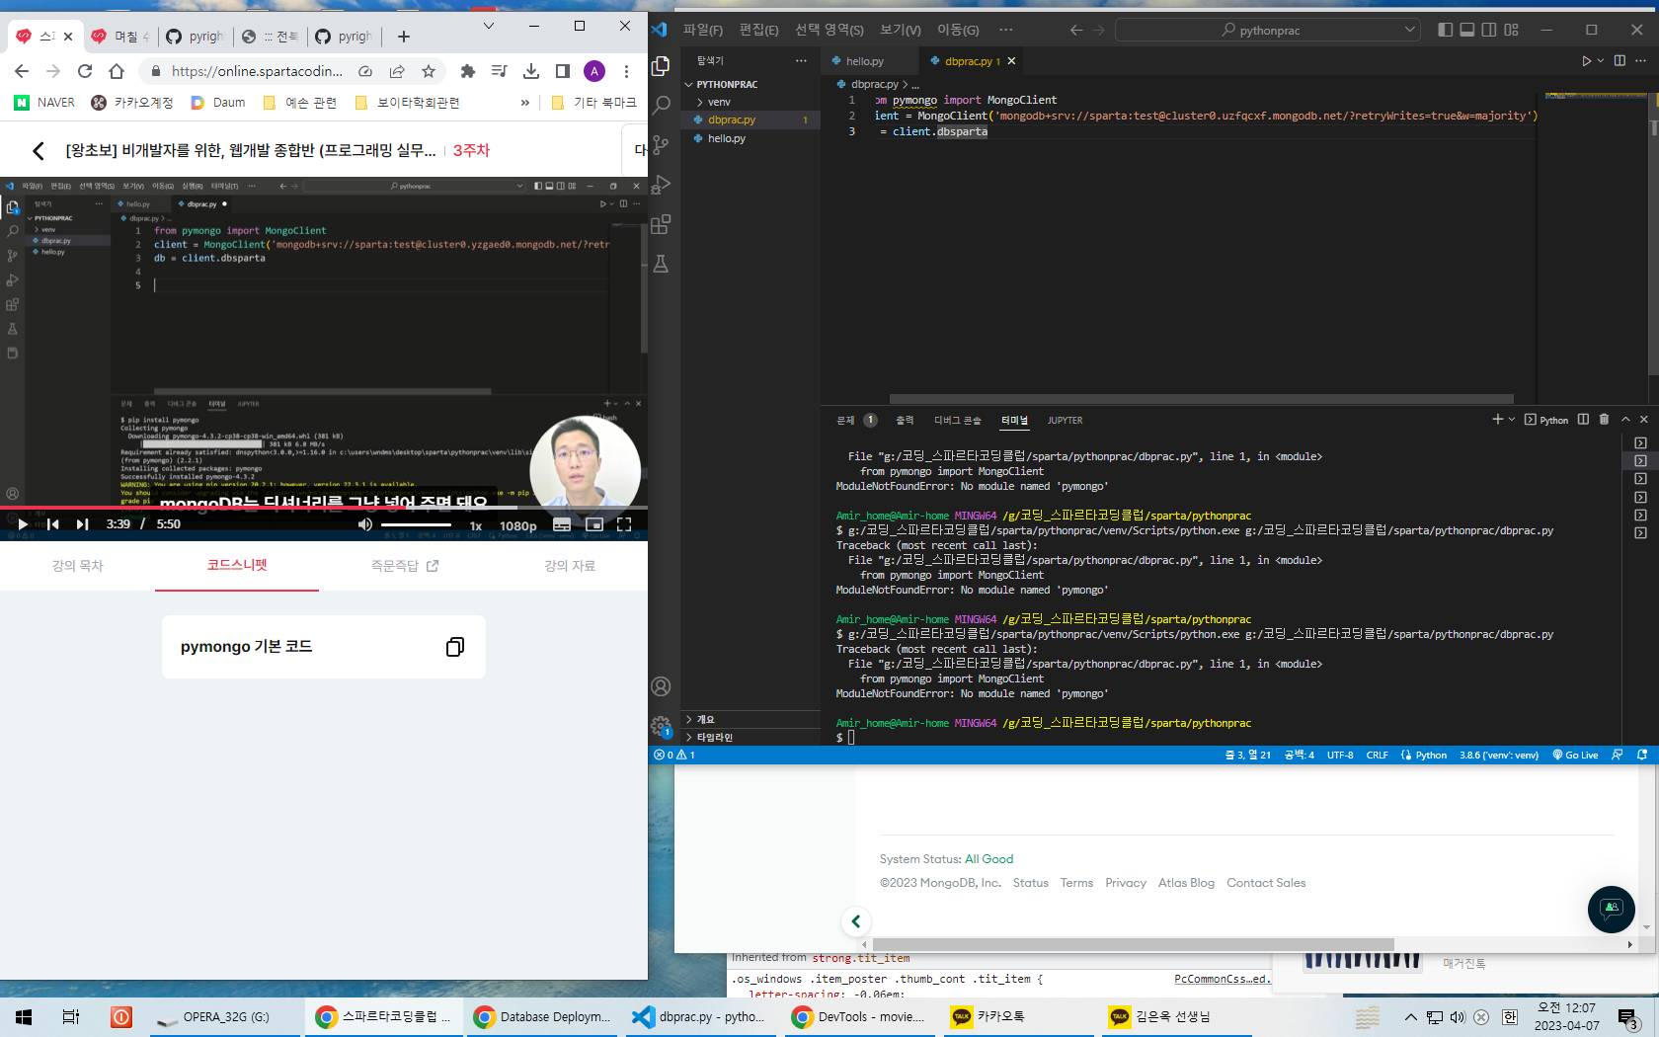The image size is (1659, 1037).
Task: Open the run button dropdown arrow
Action: click(x=1601, y=61)
